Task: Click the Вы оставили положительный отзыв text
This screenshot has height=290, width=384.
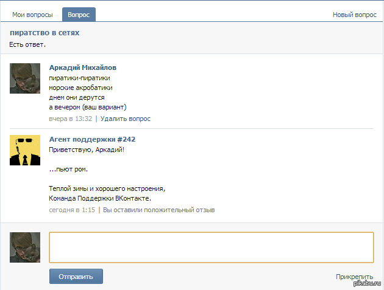Action: click(158, 210)
